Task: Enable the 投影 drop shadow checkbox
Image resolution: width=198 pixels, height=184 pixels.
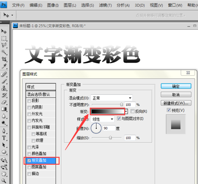Action: 29,101
